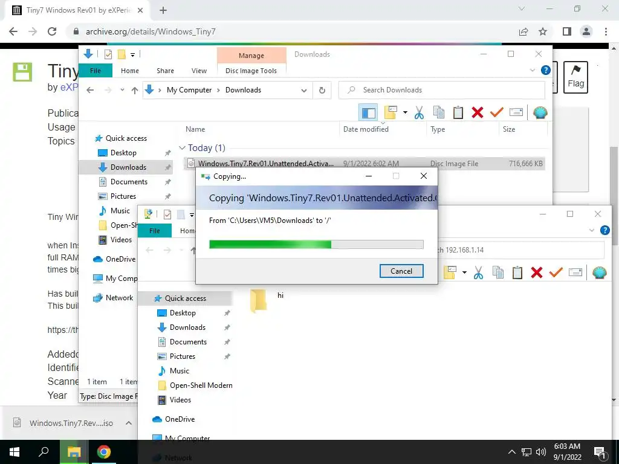Open Chrome side panel icon

pyautogui.click(x=567, y=31)
